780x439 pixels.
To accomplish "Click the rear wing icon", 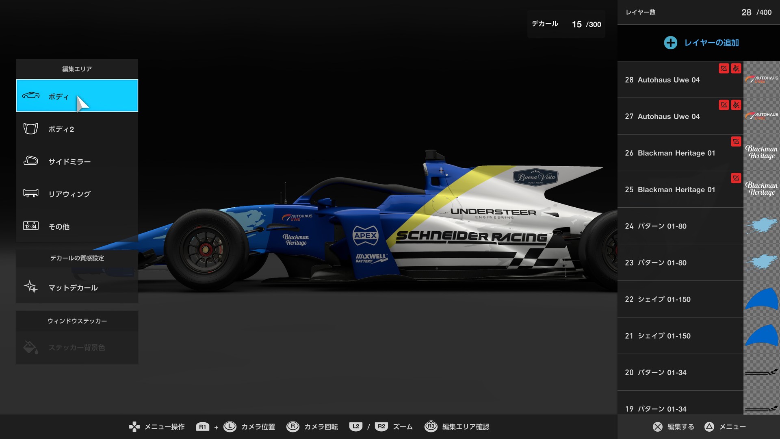I will click(x=31, y=193).
